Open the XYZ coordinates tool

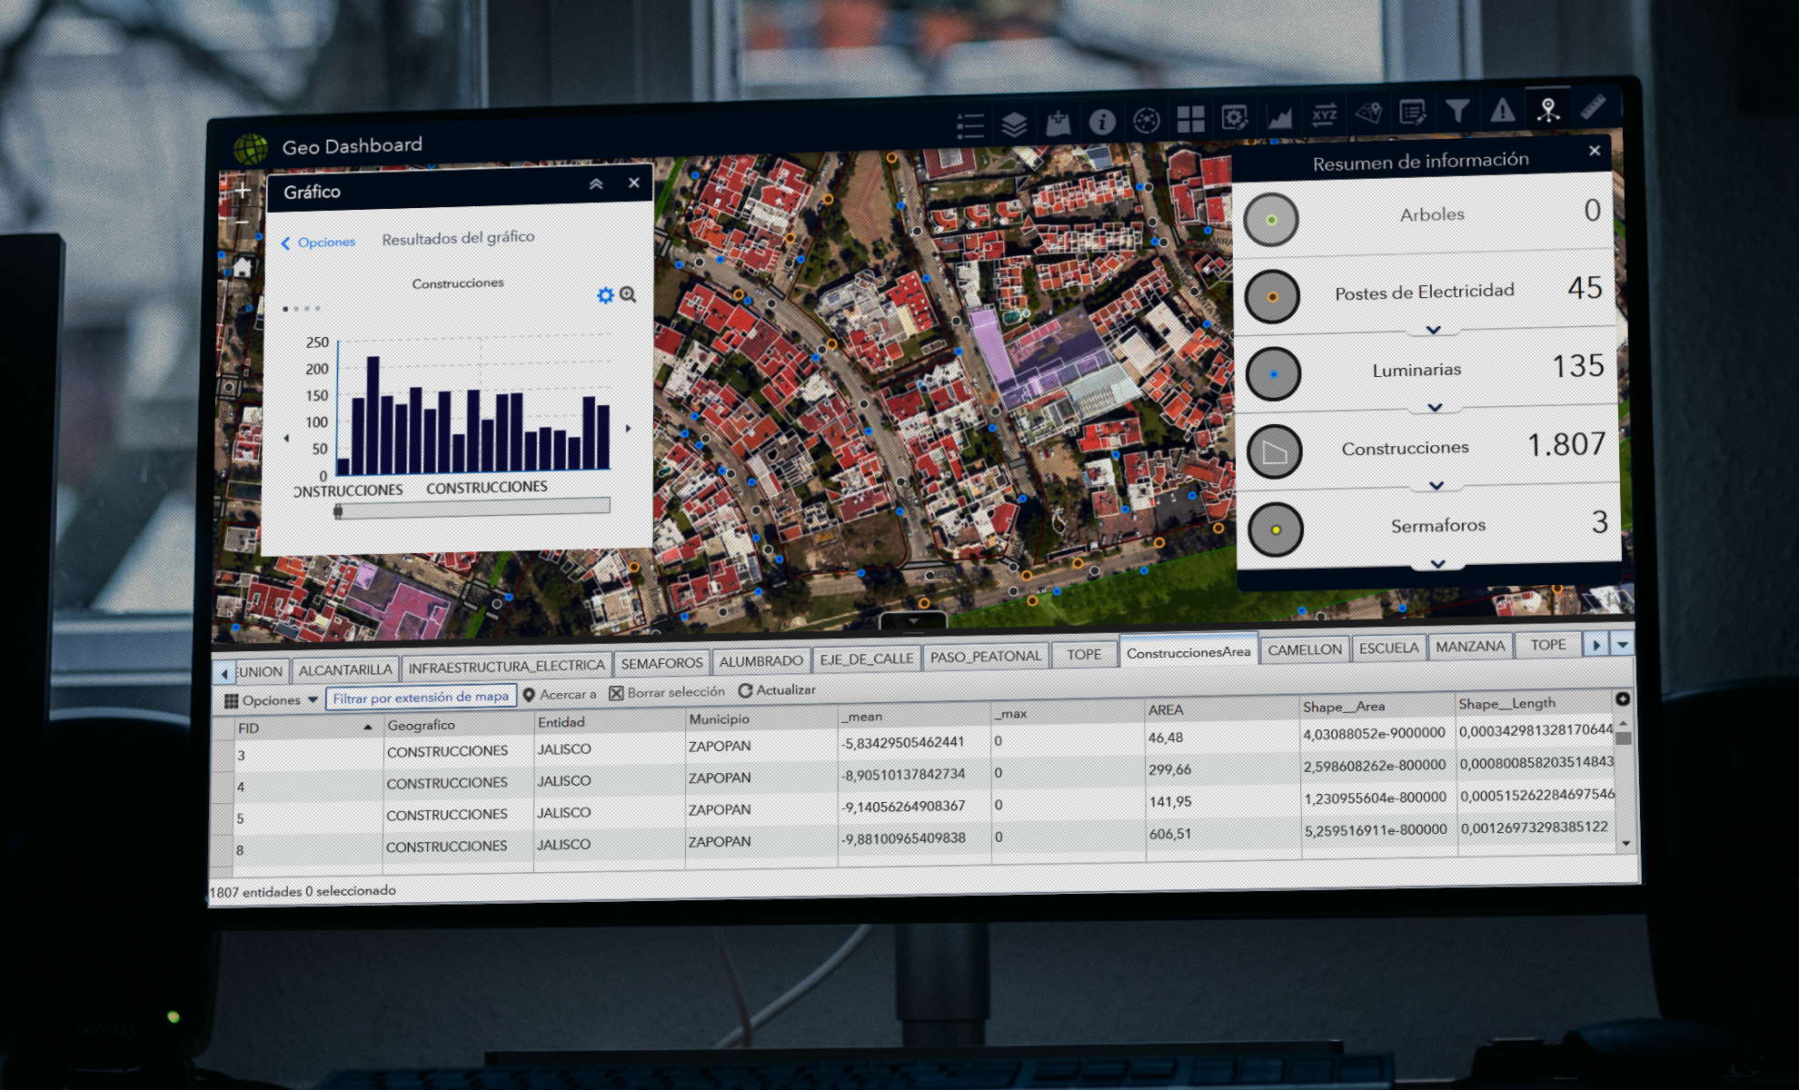[1324, 115]
